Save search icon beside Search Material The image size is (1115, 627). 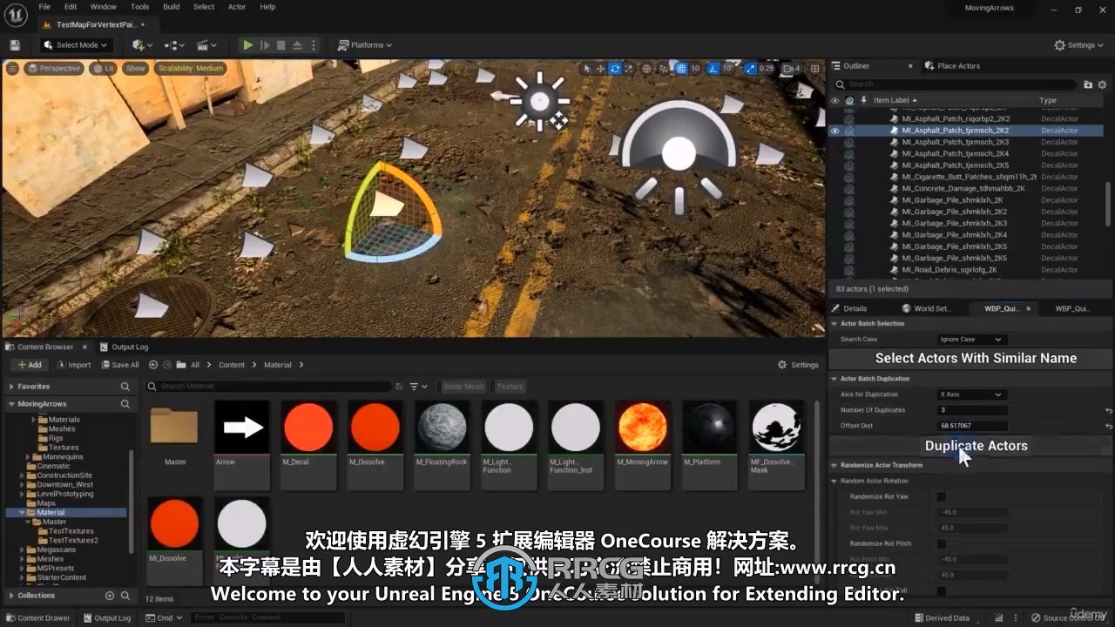[x=399, y=386]
